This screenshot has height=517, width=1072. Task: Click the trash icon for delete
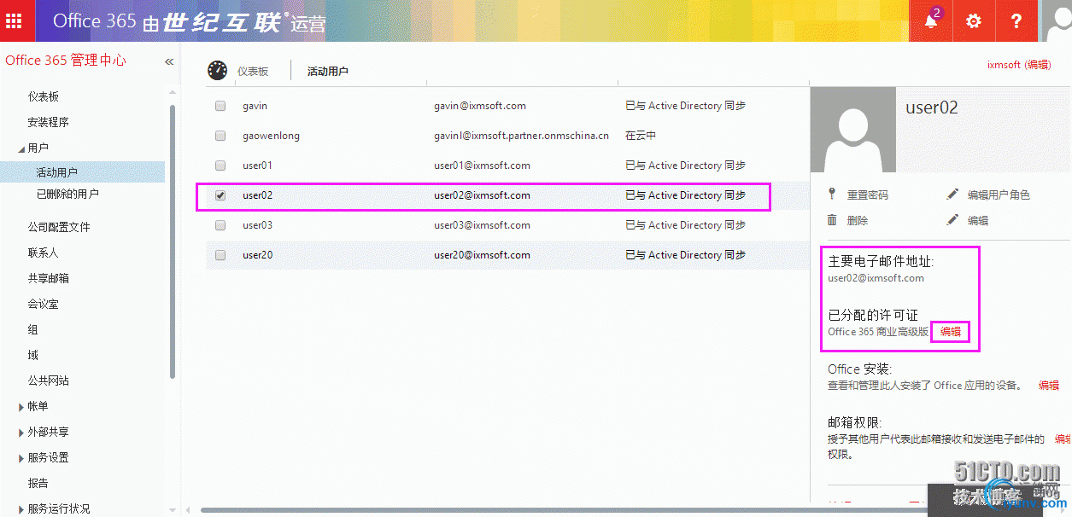[832, 220]
